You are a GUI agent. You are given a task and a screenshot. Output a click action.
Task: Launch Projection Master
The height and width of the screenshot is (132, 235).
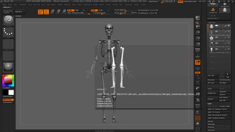tap(8, 12)
